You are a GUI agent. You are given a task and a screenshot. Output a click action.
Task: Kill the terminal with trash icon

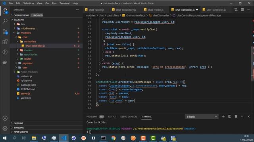[236, 116]
